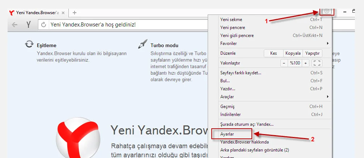Open the gear settings menu icon
The height and width of the screenshot is (158, 364).
click(327, 12)
